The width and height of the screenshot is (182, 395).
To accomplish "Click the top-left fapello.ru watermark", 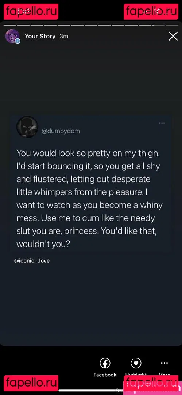I will coord(31,11).
